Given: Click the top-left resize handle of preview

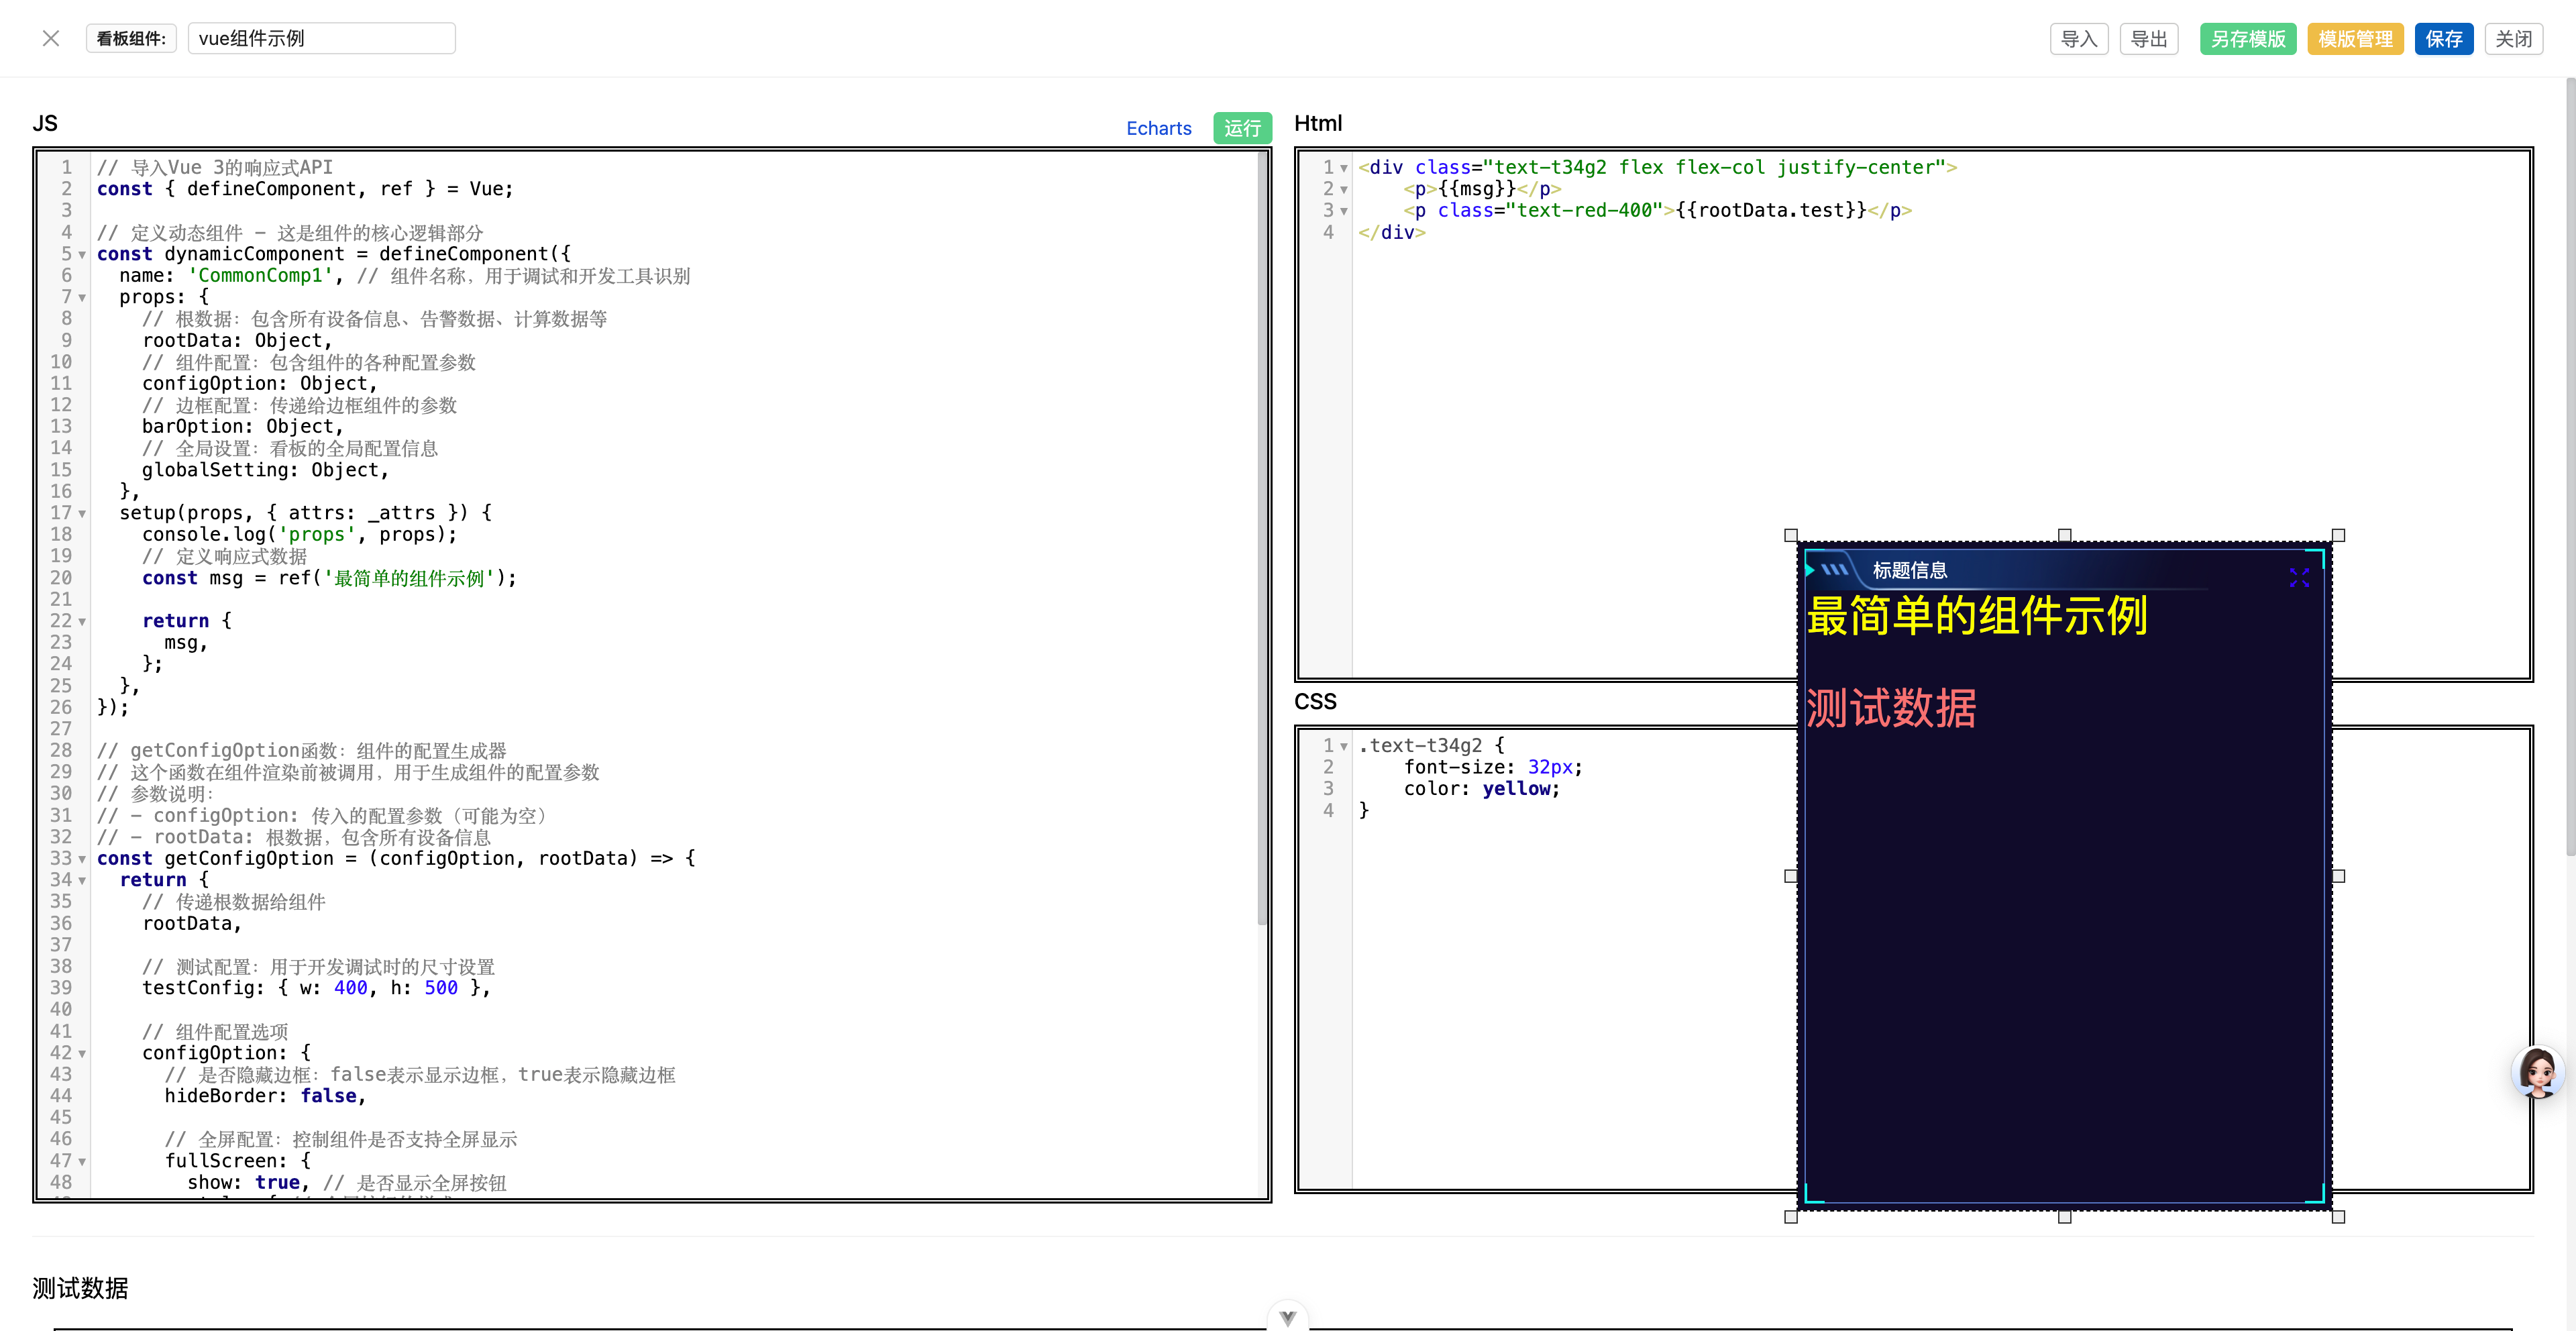Looking at the screenshot, I should coord(1791,535).
